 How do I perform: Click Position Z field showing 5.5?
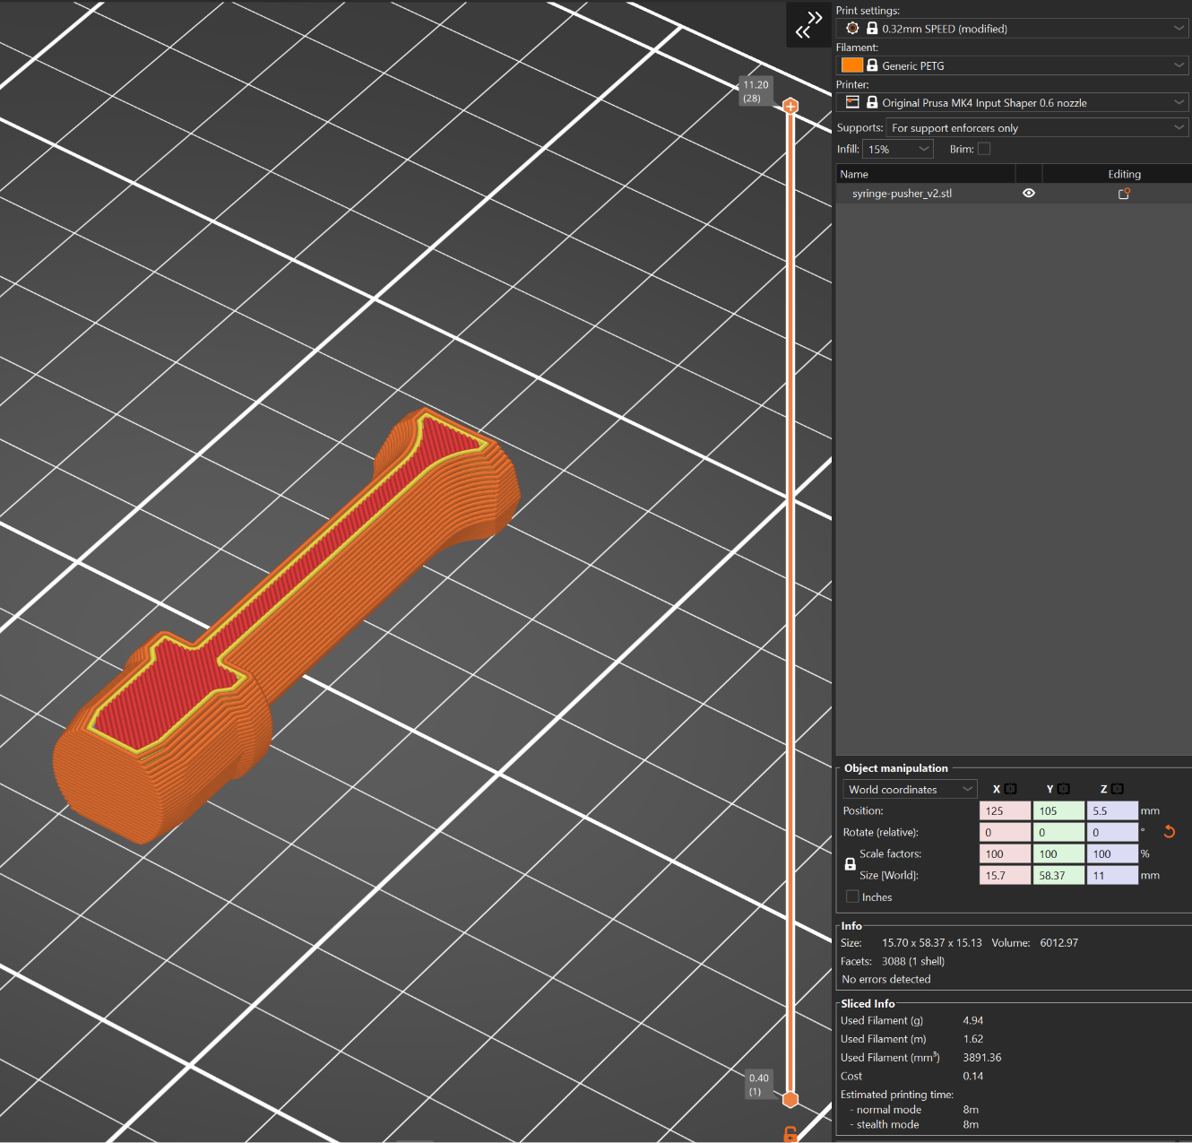click(x=1112, y=810)
